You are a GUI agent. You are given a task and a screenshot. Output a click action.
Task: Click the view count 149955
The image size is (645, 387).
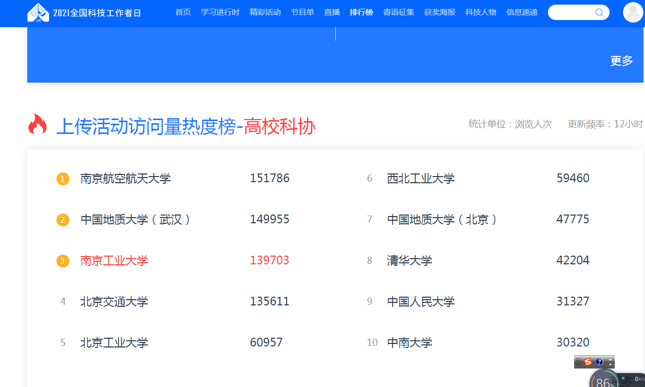point(270,220)
